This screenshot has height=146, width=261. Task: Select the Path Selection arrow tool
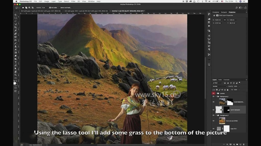[x=16, y=68]
